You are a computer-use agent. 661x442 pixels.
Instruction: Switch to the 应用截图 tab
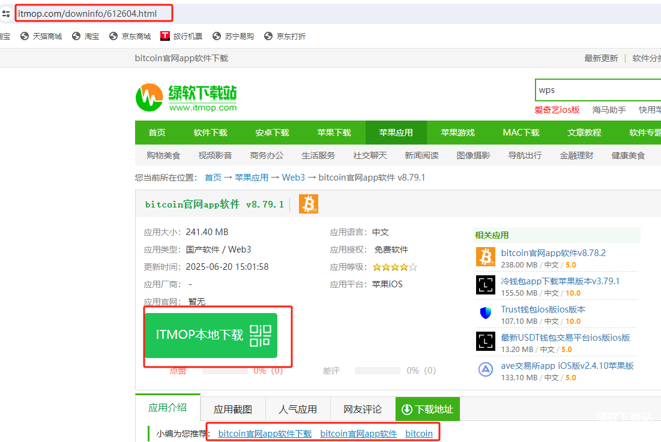[233, 410]
